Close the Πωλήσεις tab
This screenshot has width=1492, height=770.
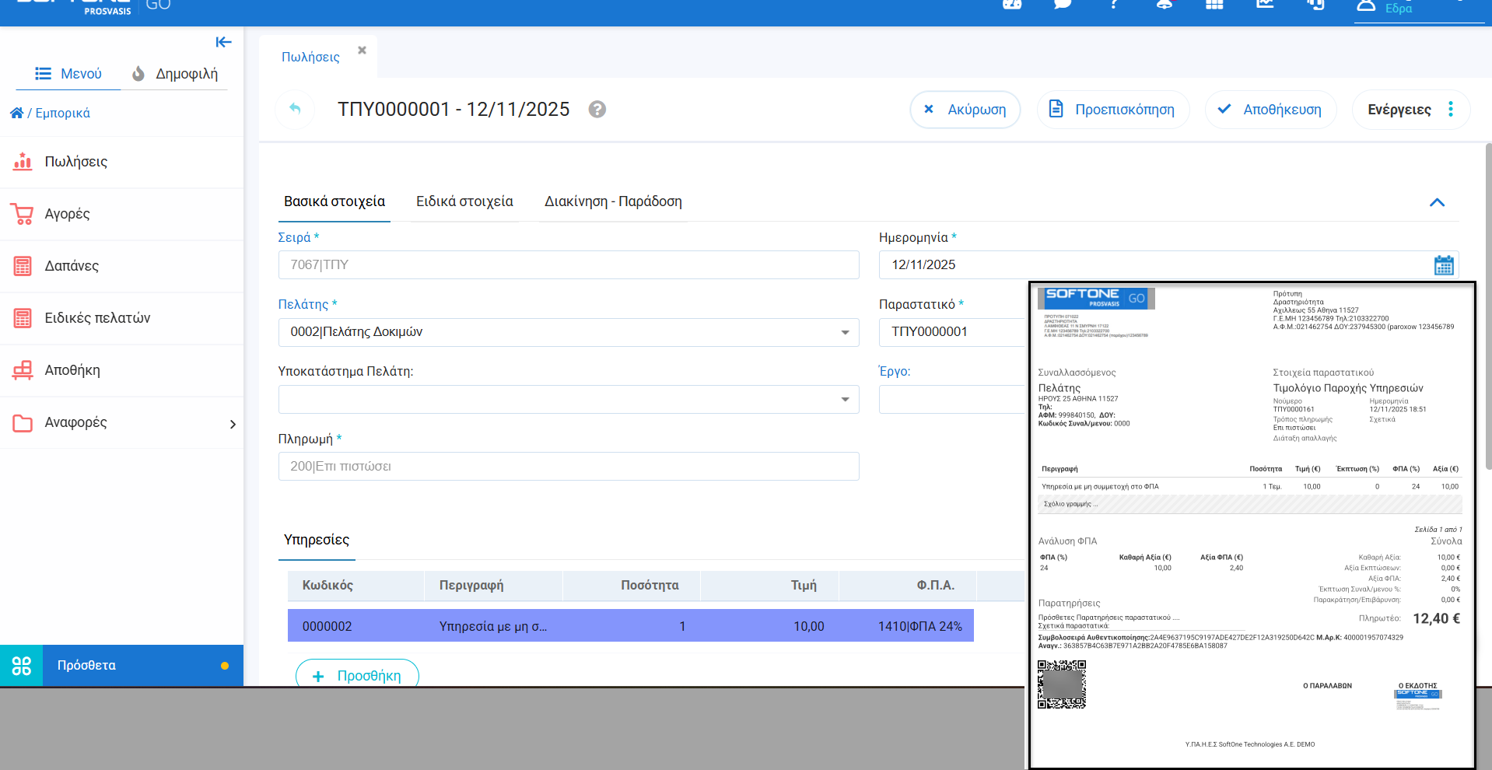362,51
